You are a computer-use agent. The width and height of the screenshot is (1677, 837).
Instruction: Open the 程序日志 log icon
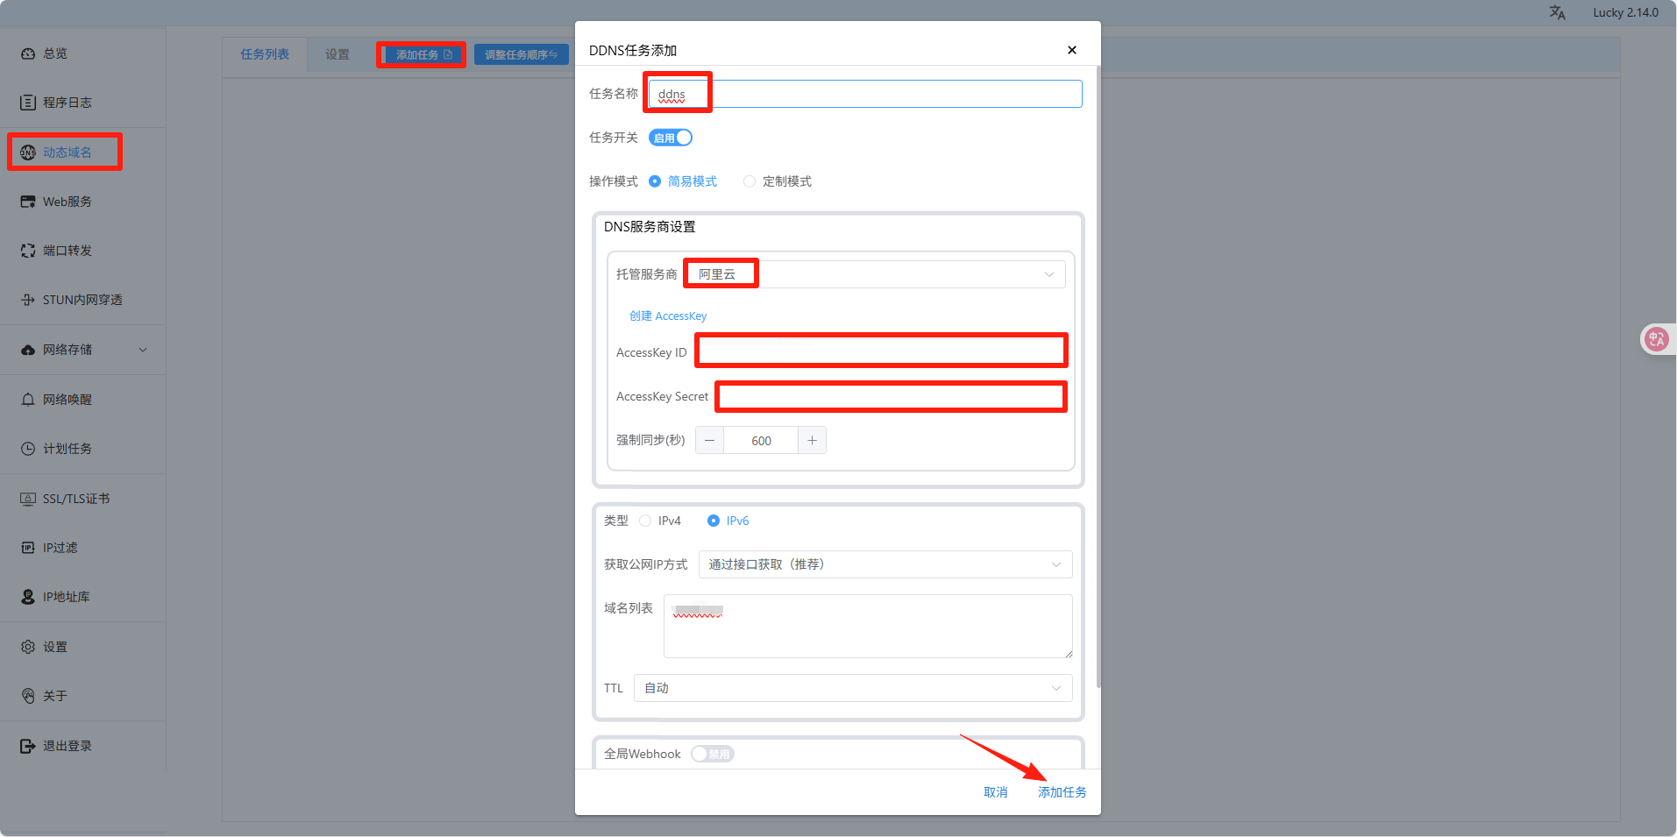[28, 103]
